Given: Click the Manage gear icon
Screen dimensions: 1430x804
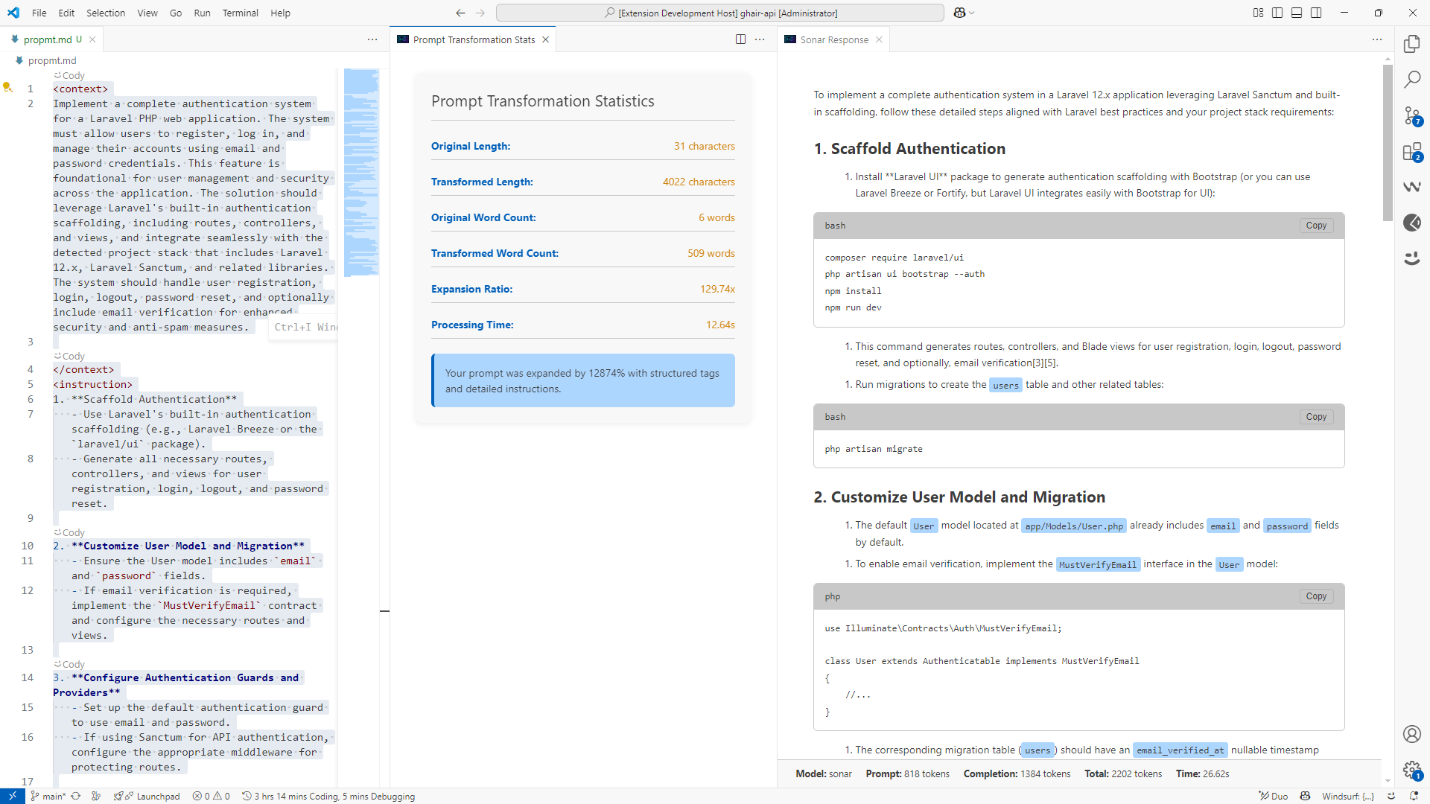Looking at the screenshot, I should [1411, 770].
